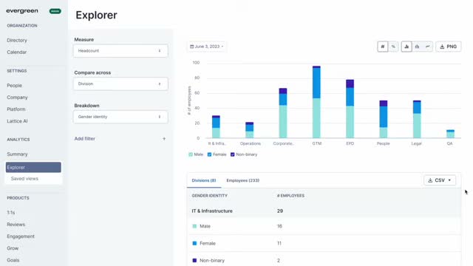Go to the analytics Summary page

[x=17, y=154]
